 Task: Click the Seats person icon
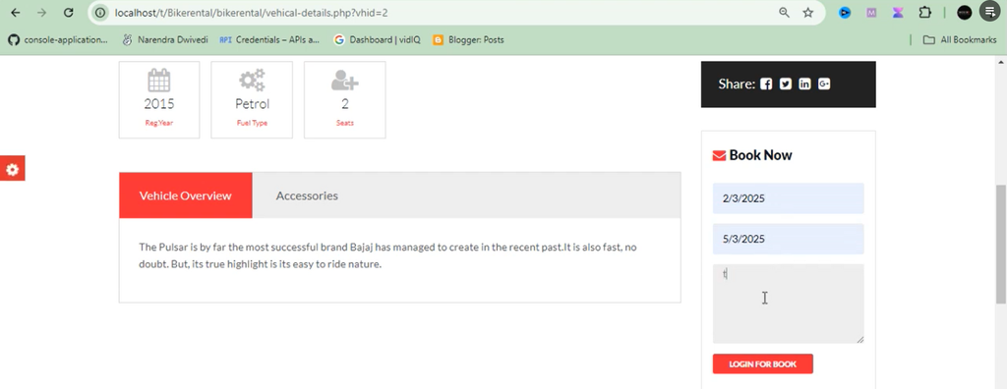pyautogui.click(x=345, y=81)
